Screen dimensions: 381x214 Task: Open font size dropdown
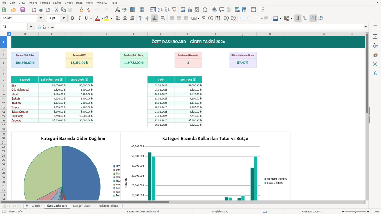tap(64, 18)
